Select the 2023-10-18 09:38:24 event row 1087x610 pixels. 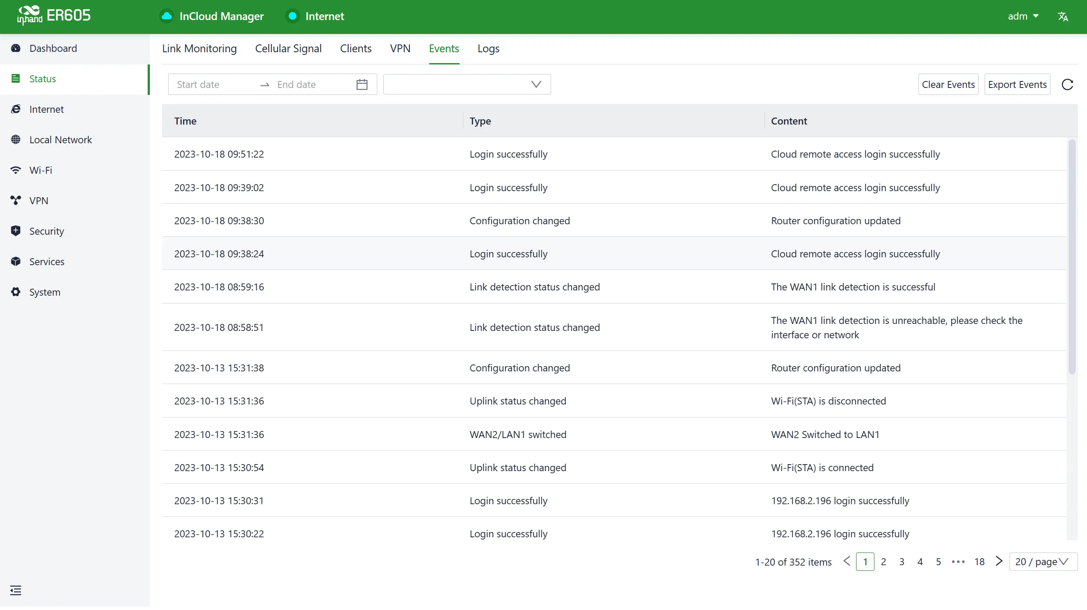(x=614, y=253)
